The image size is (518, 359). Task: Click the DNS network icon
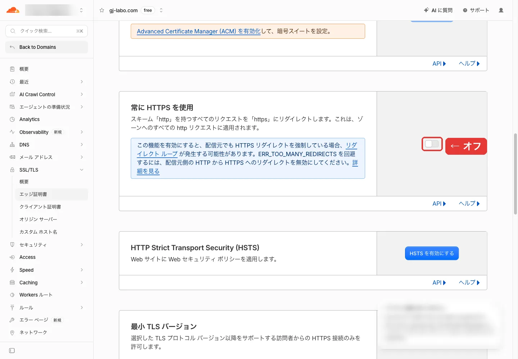click(12, 145)
